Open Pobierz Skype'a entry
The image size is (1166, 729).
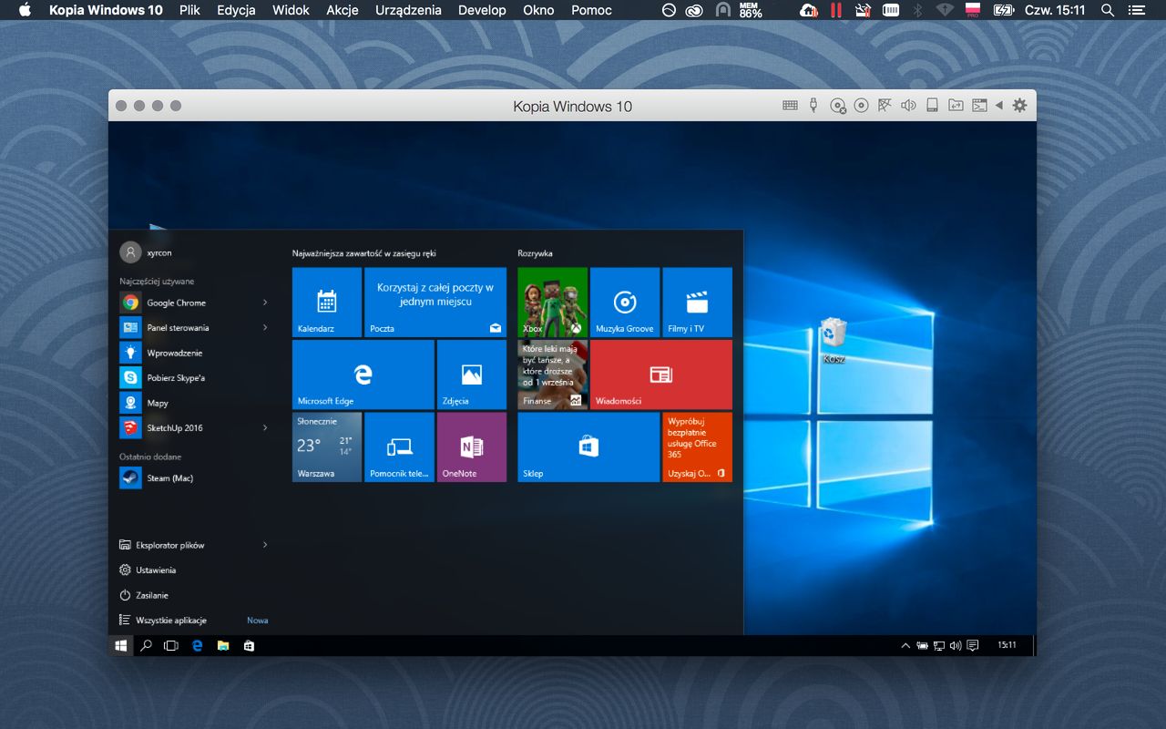pyautogui.click(x=194, y=377)
